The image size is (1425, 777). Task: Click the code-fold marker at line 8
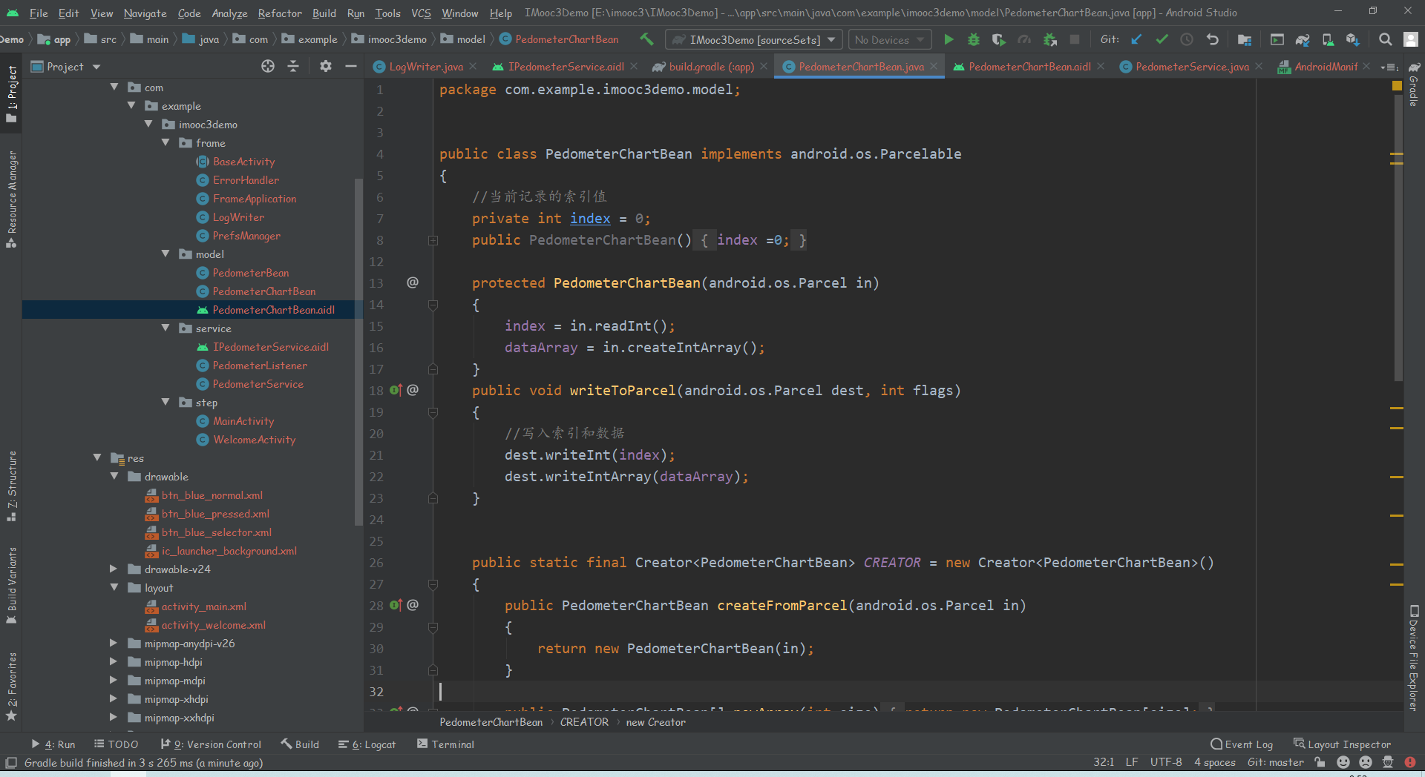(x=433, y=240)
